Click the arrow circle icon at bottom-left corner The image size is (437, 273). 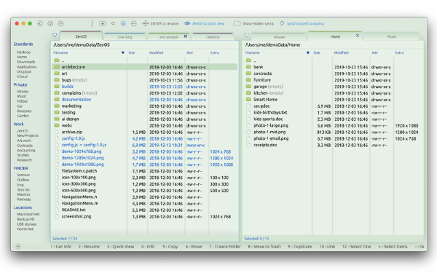18,246
